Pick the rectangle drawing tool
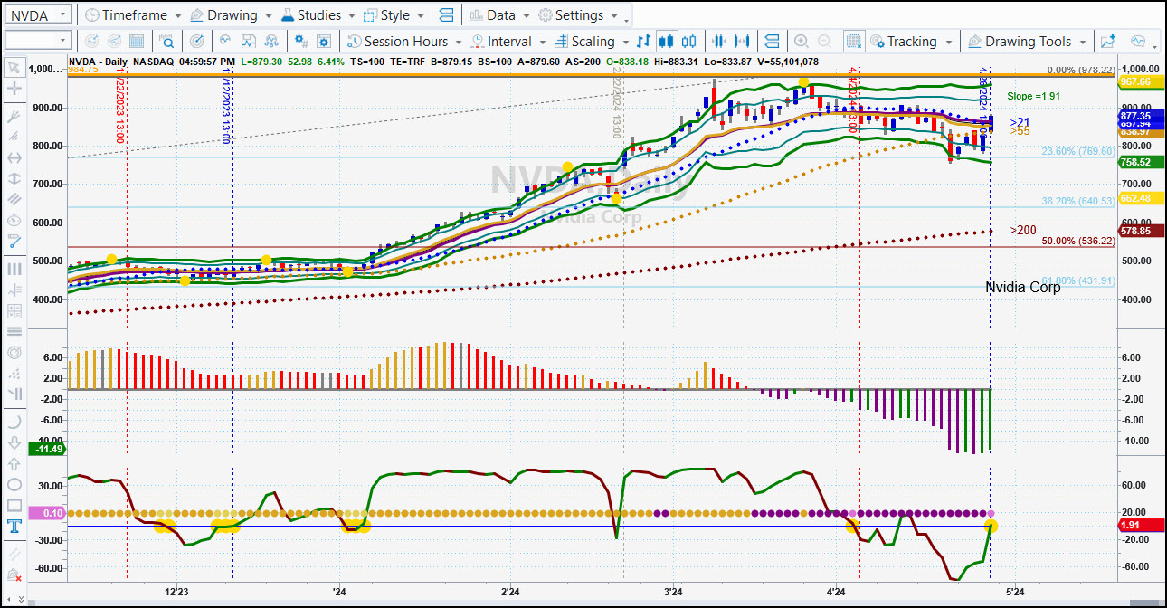The width and height of the screenshot is (1167, 608). click(14, 506)
